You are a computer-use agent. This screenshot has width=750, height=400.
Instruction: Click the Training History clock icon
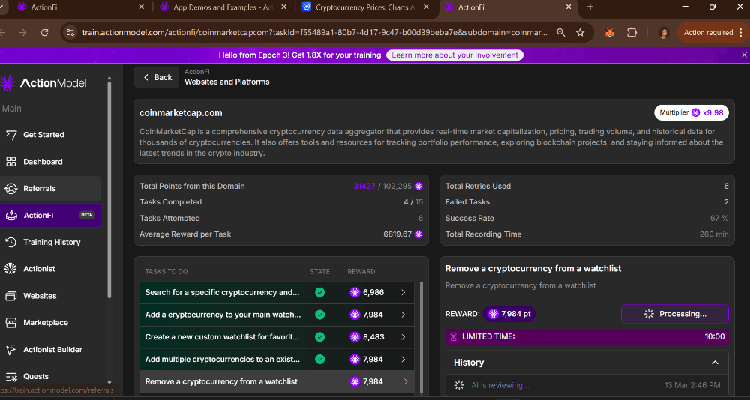(x=11, y=242)
